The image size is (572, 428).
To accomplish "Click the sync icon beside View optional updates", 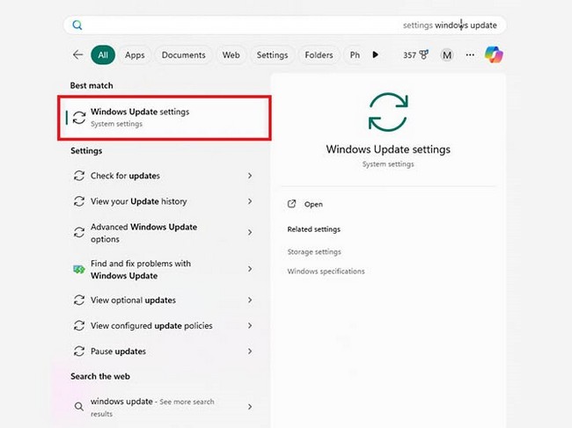I will click(79, 300).
